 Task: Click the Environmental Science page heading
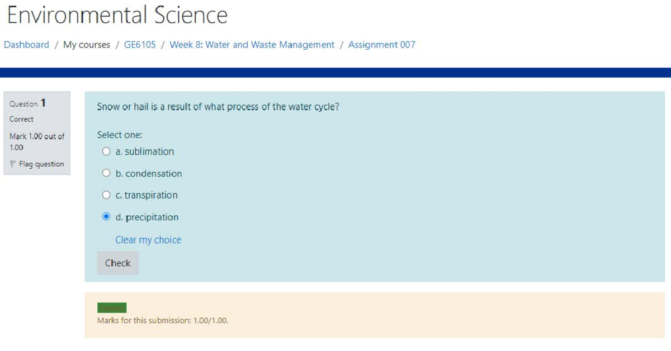click(117, 15)
